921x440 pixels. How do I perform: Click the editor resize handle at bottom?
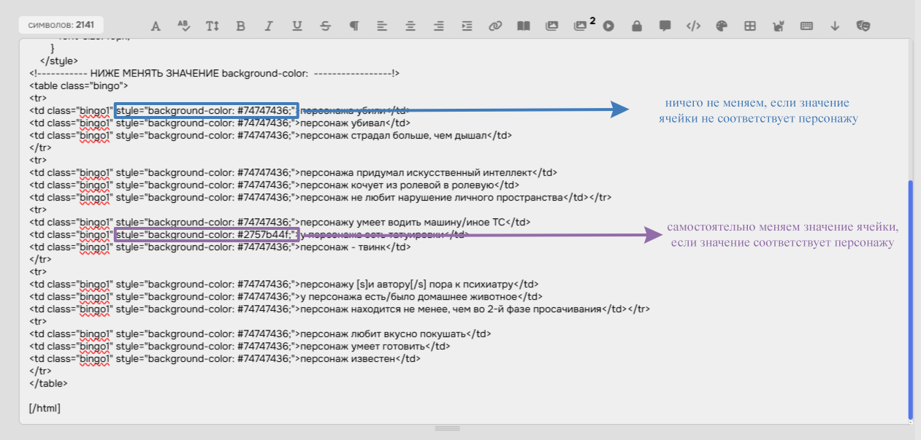pyautogui.click(x=447, y=428)
